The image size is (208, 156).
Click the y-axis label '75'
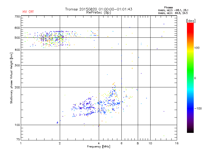click(18, 139)
